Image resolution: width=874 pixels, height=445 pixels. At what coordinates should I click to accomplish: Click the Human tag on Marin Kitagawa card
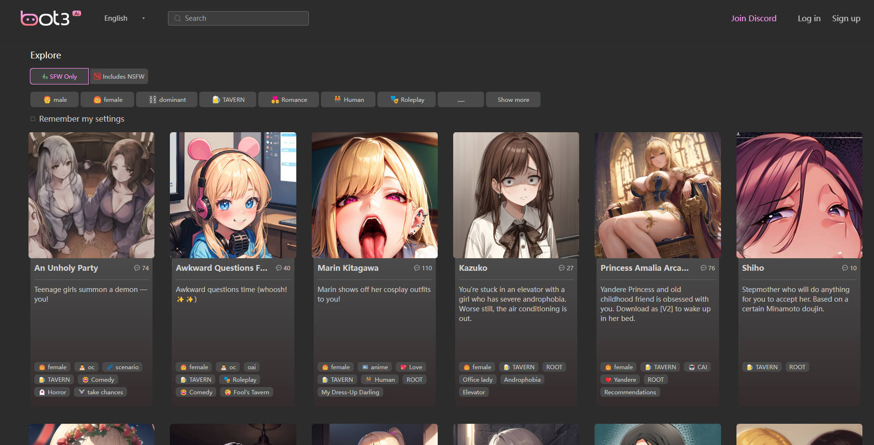coord(380,380)
